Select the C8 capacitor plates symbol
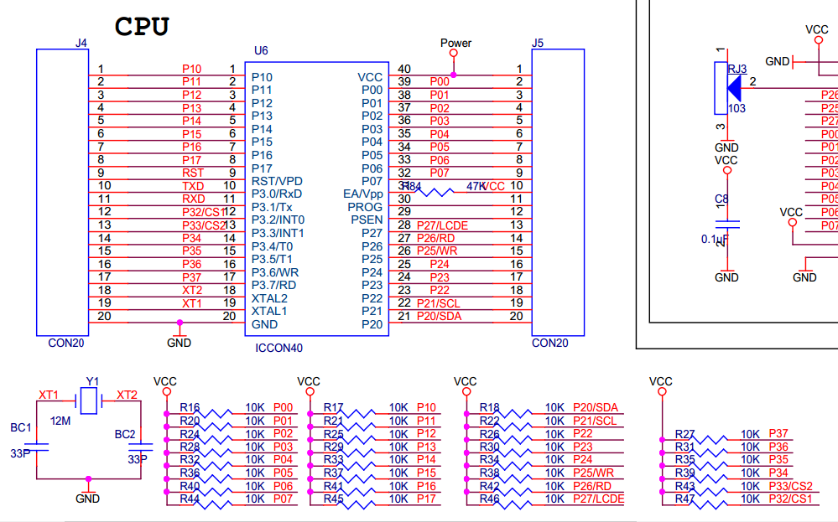The width and height of the screenshot is (838, 522). coord(727,225)
